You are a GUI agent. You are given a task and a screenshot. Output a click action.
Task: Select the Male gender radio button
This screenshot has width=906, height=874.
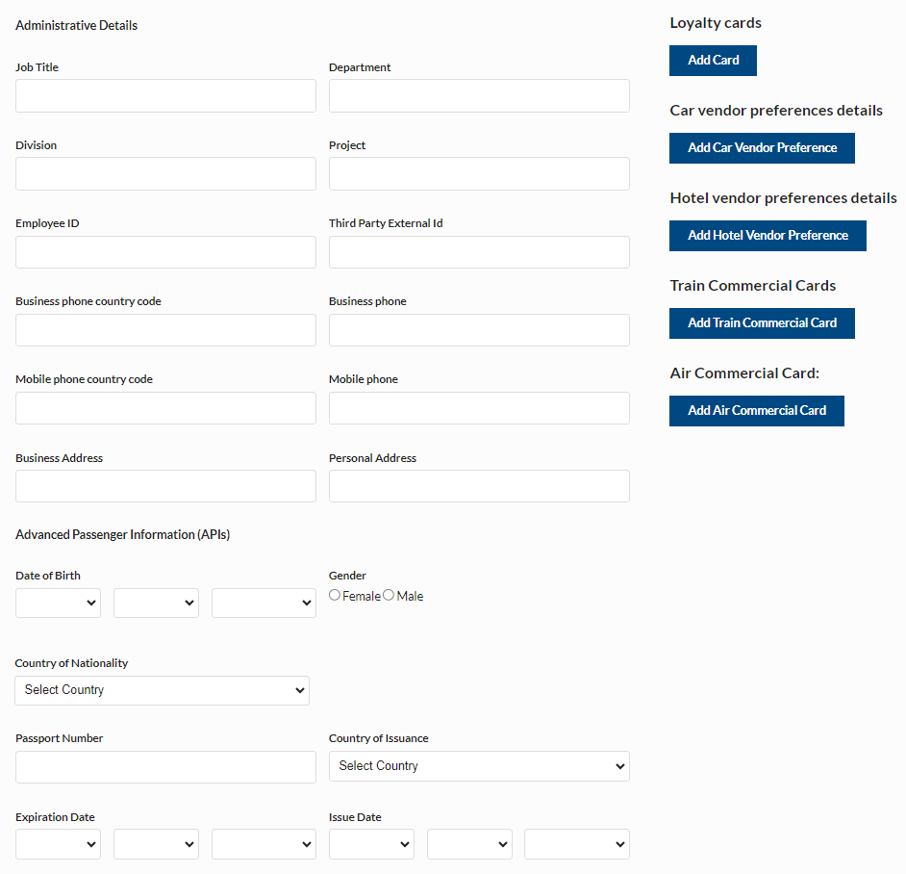coord(389,595)
